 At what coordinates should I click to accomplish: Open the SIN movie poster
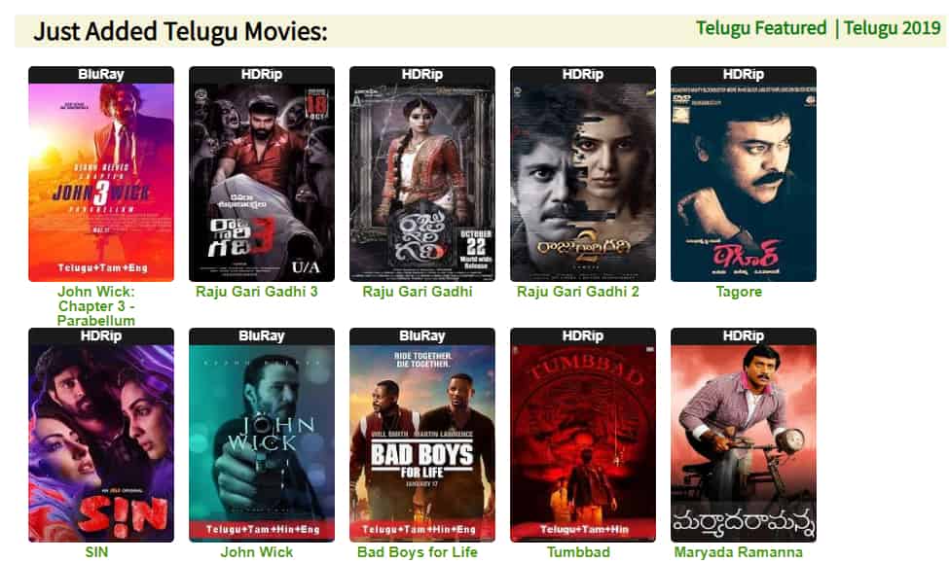pos(101,435)
